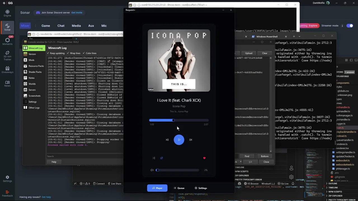Toggle the Streamer mode switch
The width and height of the screenshot is (358, 201).
tap(350, 26)
